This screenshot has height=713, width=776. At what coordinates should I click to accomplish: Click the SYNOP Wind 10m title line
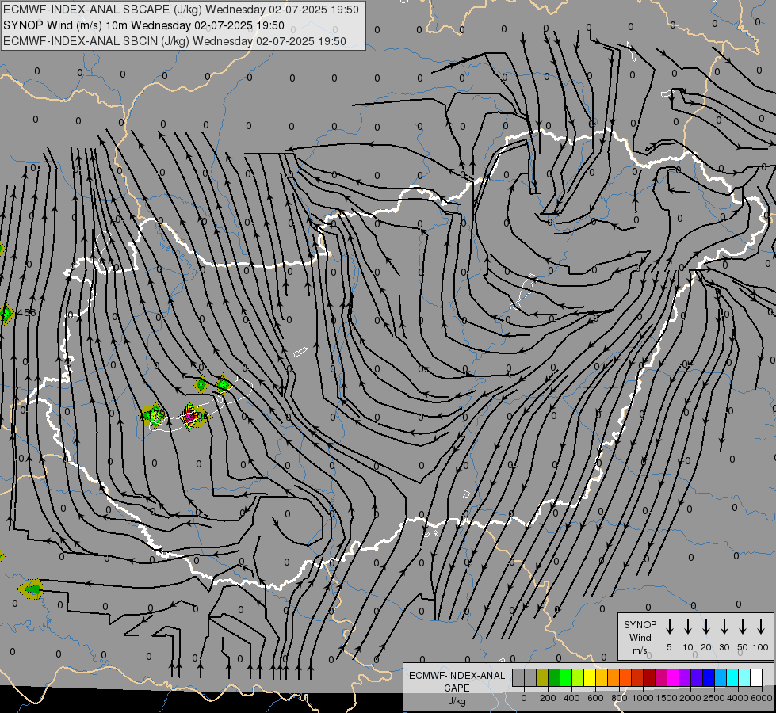143,25
